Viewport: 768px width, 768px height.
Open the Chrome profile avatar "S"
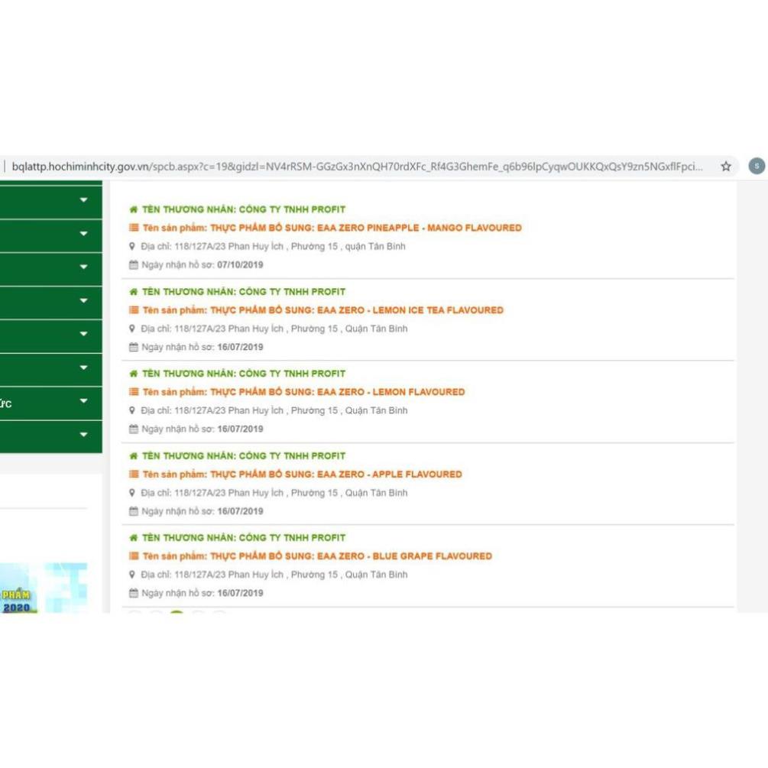pos(756,167)
